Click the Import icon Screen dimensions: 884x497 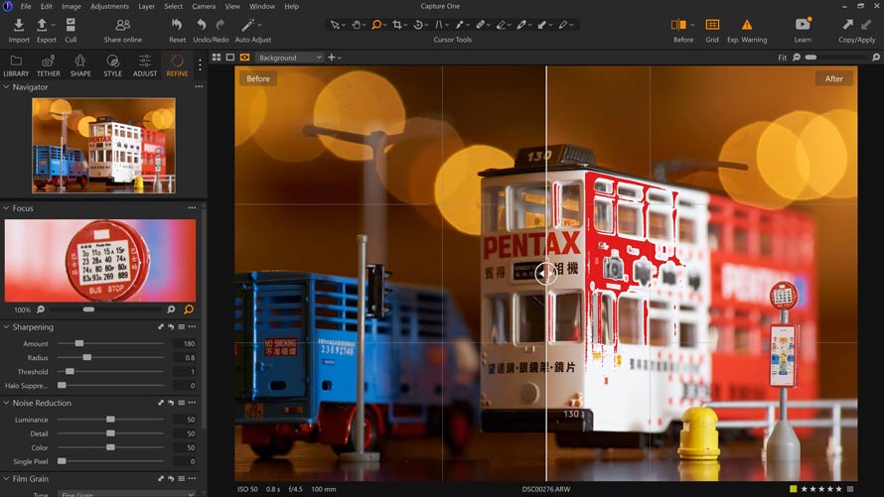19,26
